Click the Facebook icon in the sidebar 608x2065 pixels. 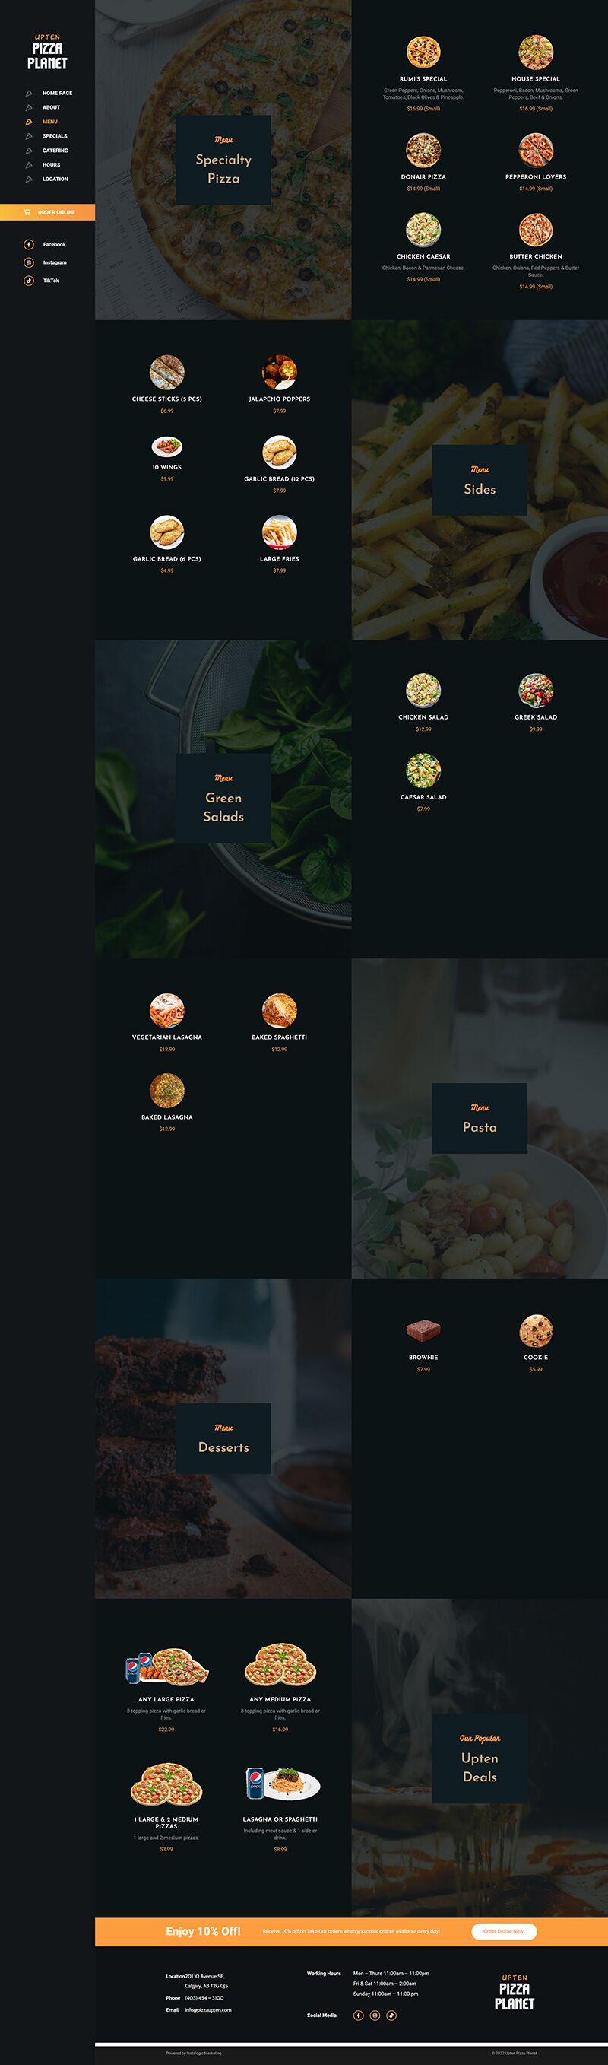click(x=29, y=244)
